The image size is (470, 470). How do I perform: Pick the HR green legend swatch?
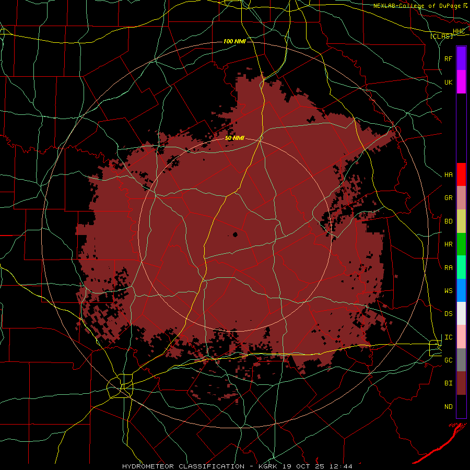click(x=461, y=244)
